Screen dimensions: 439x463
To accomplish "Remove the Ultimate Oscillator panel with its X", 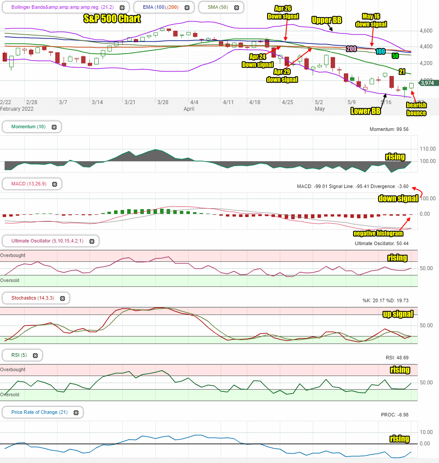I will [92, 241].
